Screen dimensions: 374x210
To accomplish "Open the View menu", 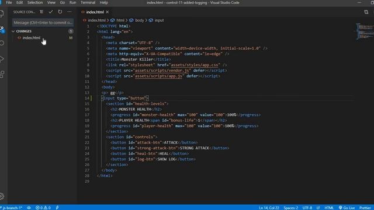I will pyautogui.click(x=51, y=2).
